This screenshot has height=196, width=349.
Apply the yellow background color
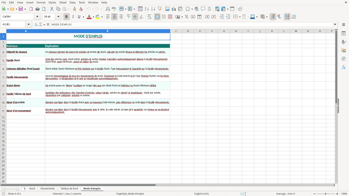(x=98, y=17)
